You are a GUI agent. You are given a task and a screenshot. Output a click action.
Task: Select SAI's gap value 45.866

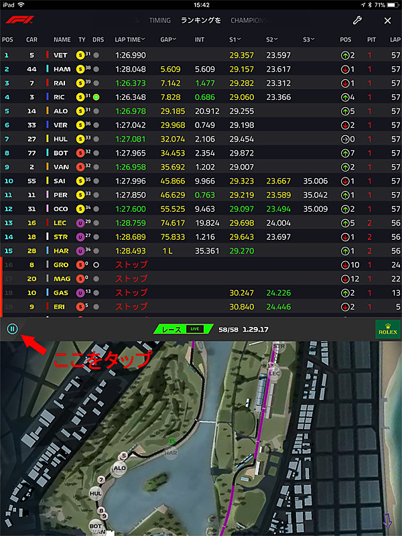[x=173, y=181]
